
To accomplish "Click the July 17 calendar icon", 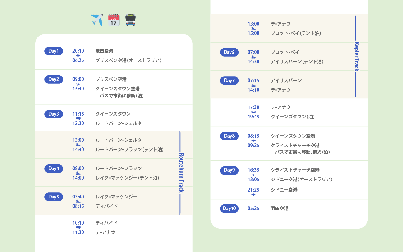I will pyautogui.click(x=114, y=20).
